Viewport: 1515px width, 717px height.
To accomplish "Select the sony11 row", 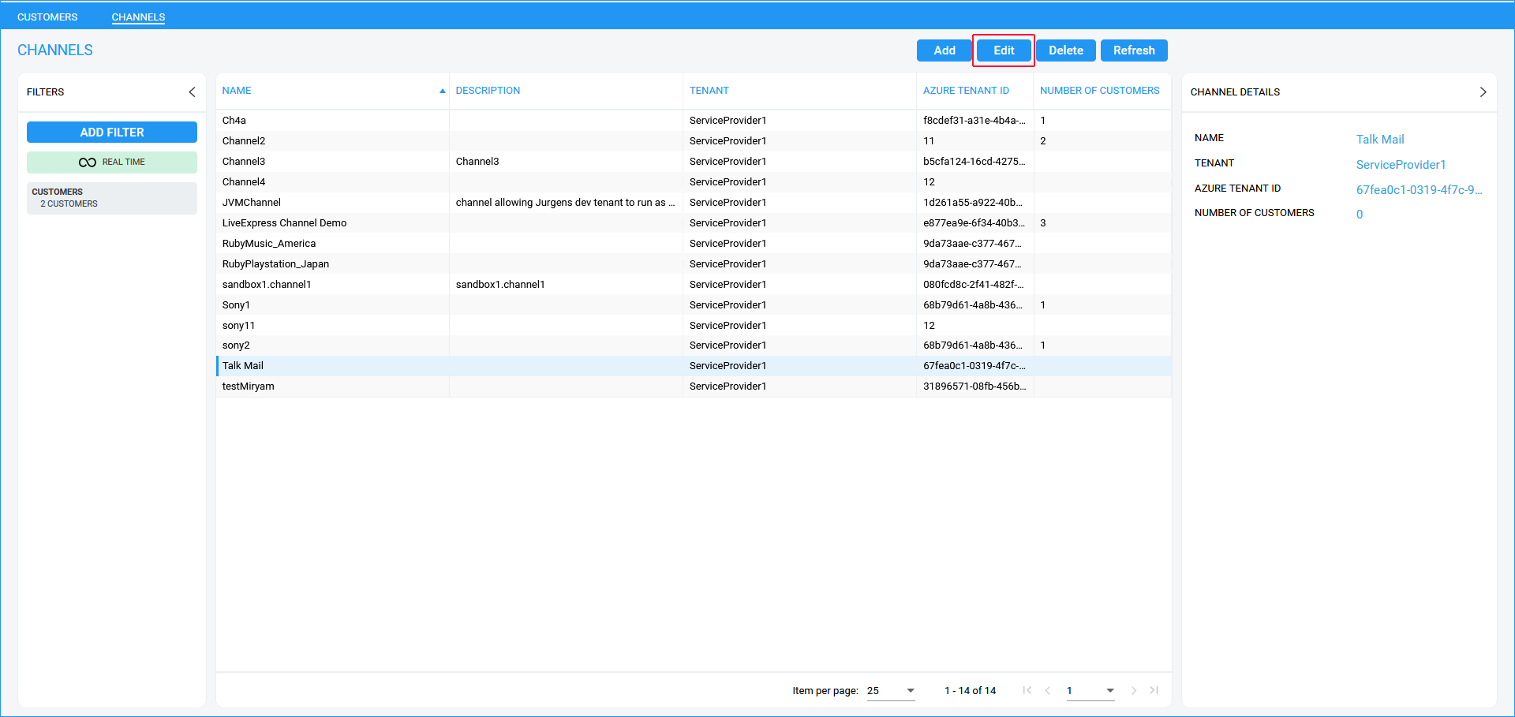I will point(694,326).
